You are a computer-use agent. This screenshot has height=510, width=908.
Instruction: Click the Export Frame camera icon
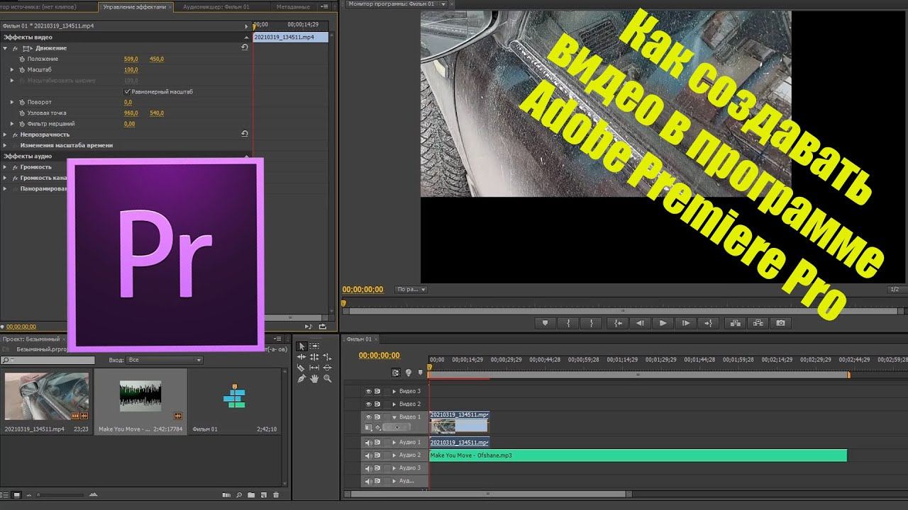(780, 323)
